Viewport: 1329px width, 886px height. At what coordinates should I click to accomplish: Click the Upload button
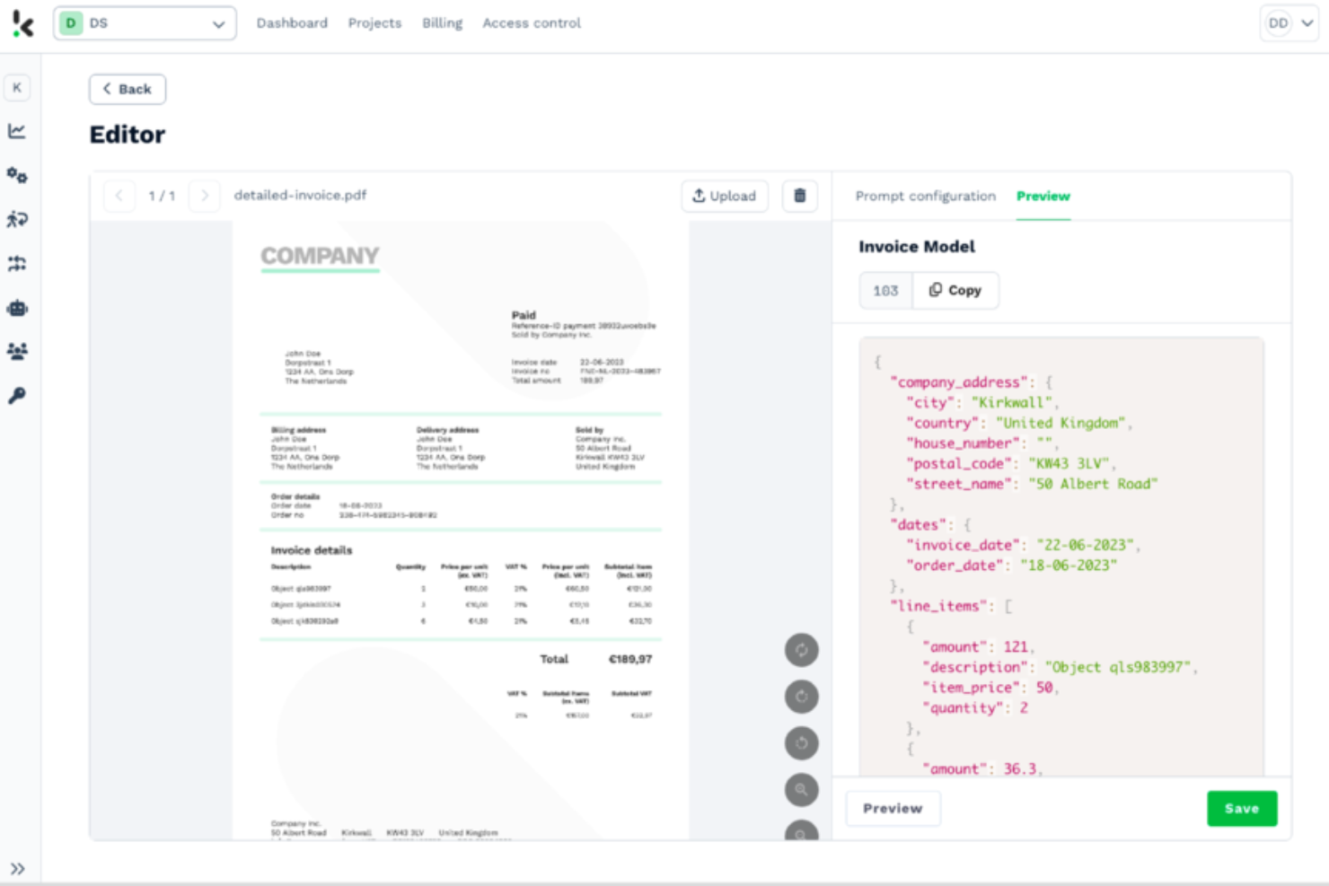[725, 196]
